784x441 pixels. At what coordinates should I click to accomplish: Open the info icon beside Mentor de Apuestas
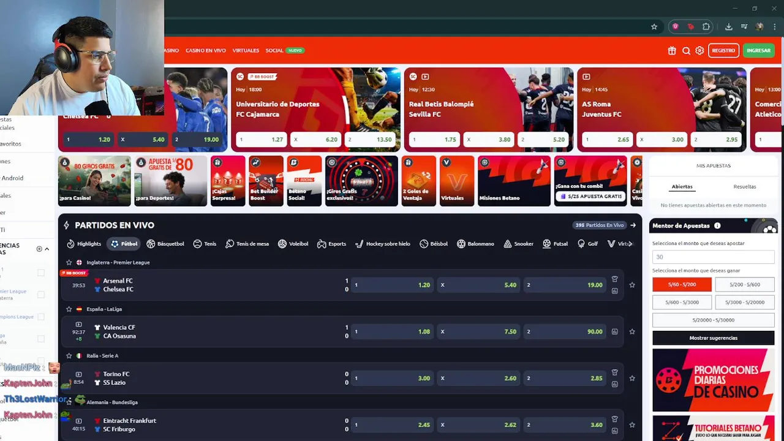click(717, 226)
